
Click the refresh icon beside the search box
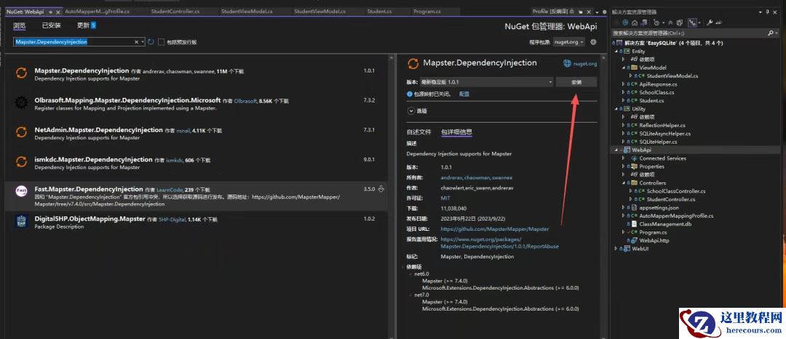coord(151,42)
